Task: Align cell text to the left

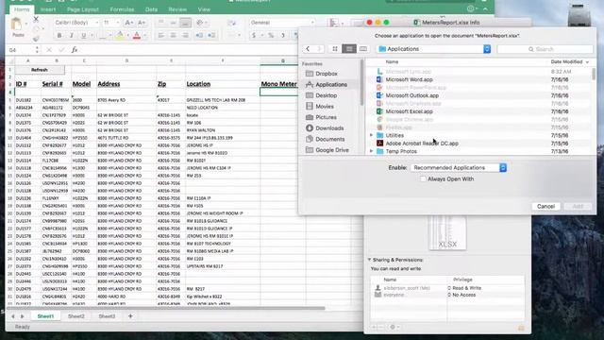Action: pos(161,36)
